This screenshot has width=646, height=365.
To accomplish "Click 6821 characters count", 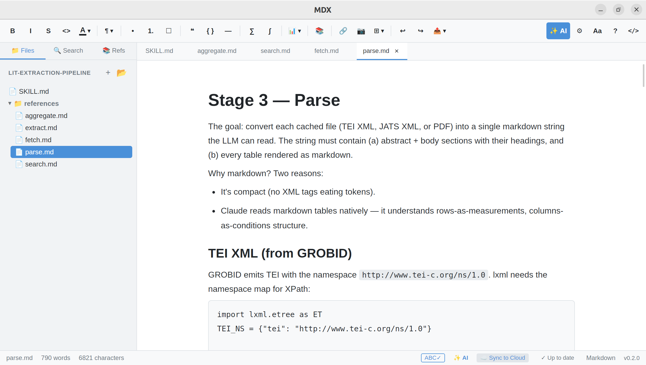I will click(x=101, y=358).
